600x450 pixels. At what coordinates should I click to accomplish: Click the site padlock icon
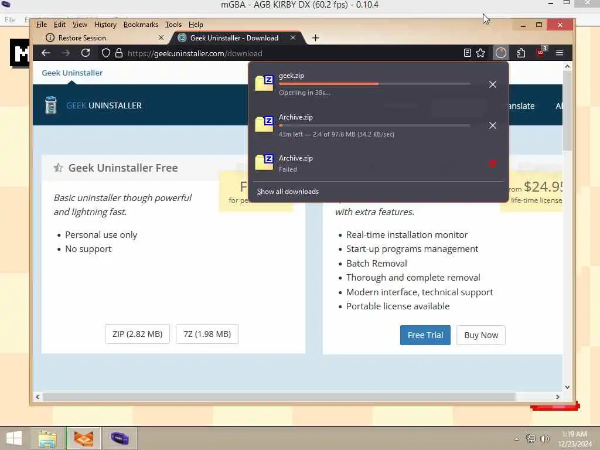pyautogui.click(x=119, y=53)
